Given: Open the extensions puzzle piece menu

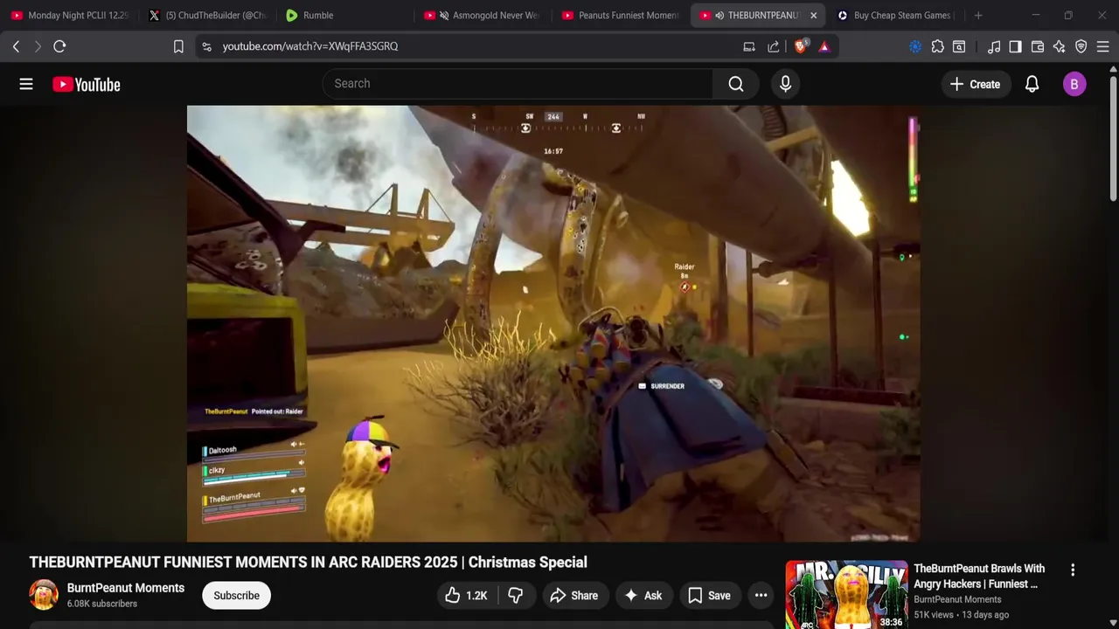Looking at the screenshot, I should (x=938, y=46).
